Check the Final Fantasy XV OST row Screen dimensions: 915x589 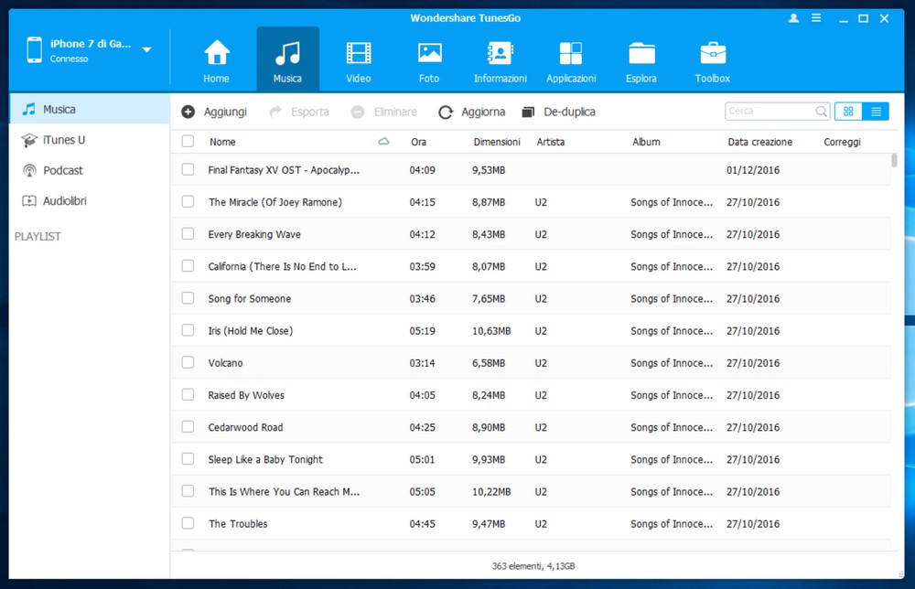[x=188, y=169]
